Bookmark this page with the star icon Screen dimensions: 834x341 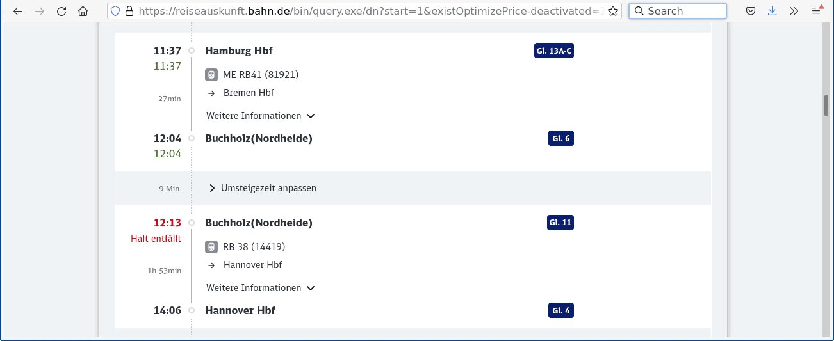(612, 11)
